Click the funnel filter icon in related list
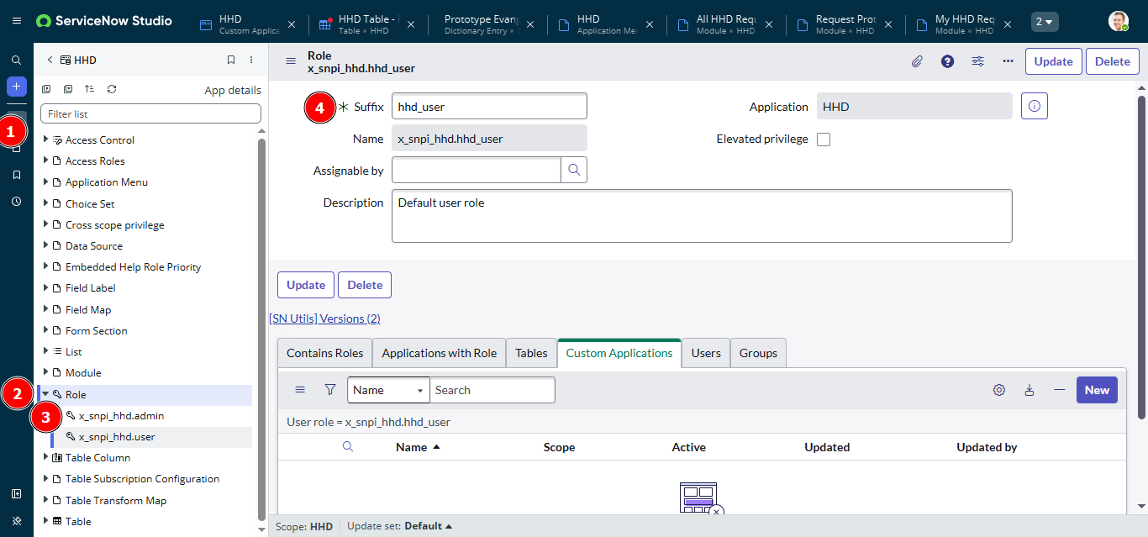 [330, 390]
